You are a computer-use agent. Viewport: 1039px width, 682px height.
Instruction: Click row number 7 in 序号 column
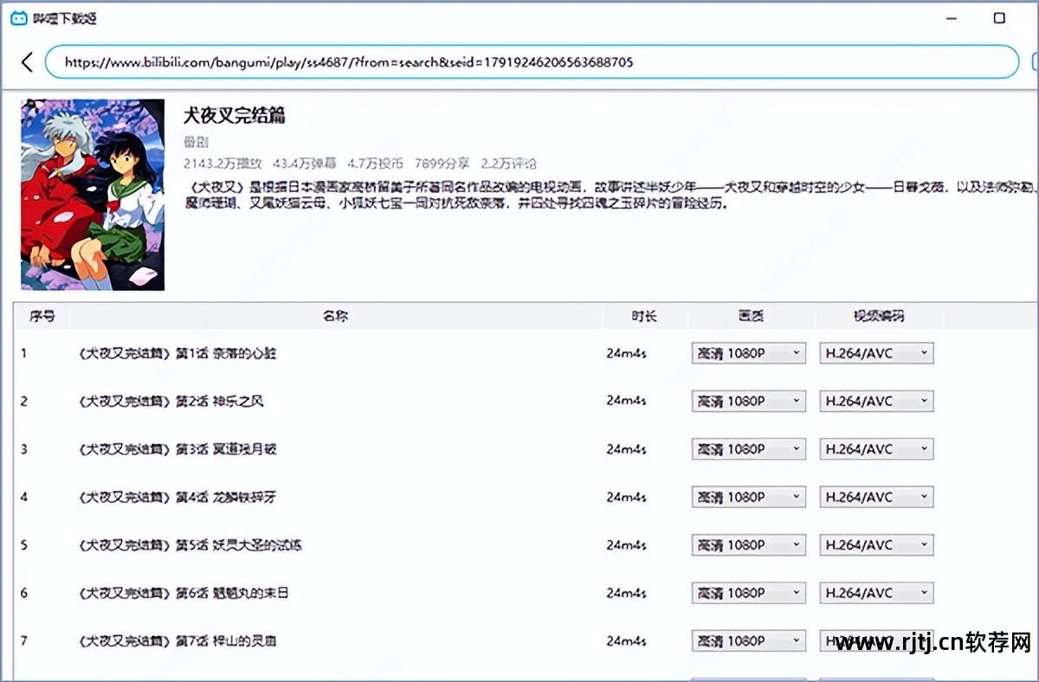[x=24, y=641]
